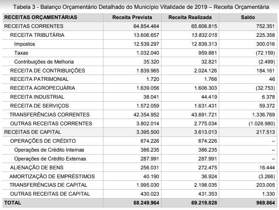Click the value 43.691.721
This screenshot has width=279, height=210.
(x=204, y=115)
